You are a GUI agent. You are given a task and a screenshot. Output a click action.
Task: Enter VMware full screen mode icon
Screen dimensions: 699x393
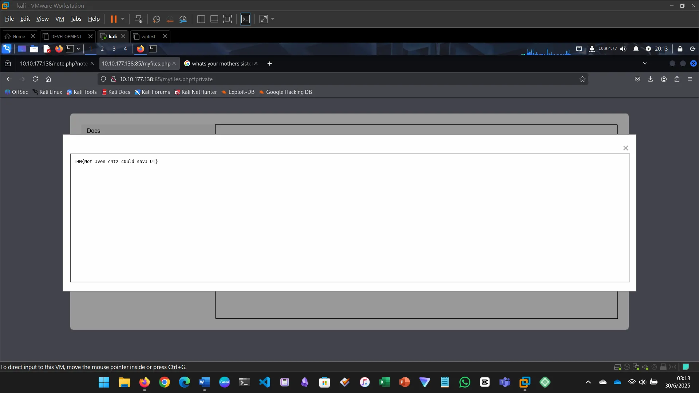point(227,19)
